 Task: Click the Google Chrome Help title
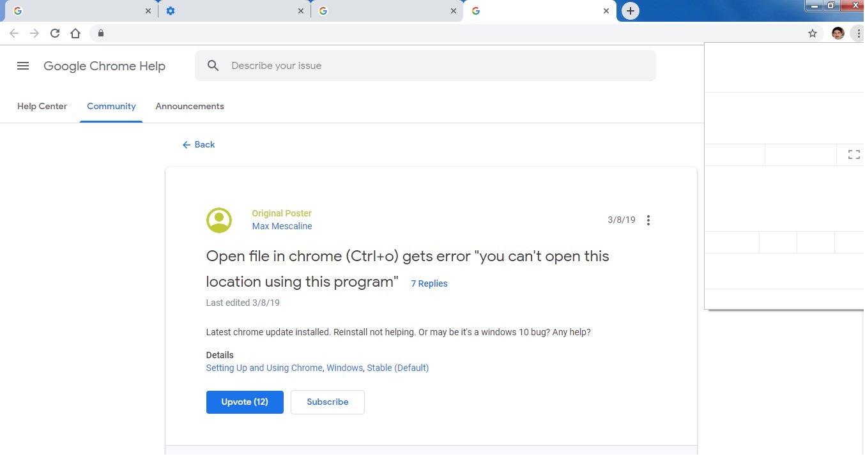pos(105,66)
